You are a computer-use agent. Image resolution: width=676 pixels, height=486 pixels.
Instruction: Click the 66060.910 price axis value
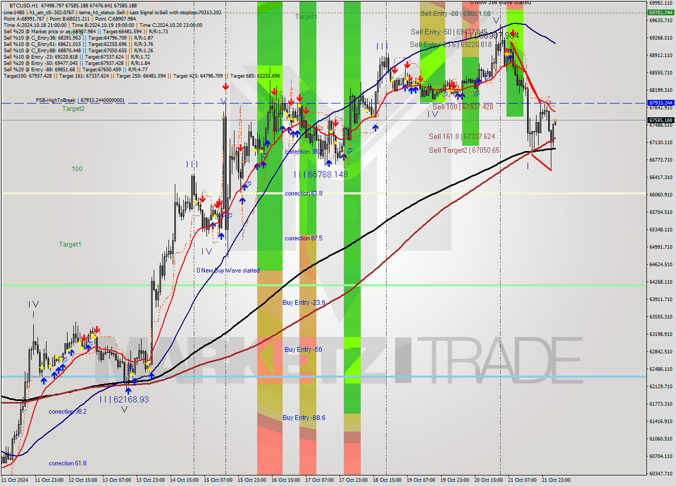tap(661, 194)
